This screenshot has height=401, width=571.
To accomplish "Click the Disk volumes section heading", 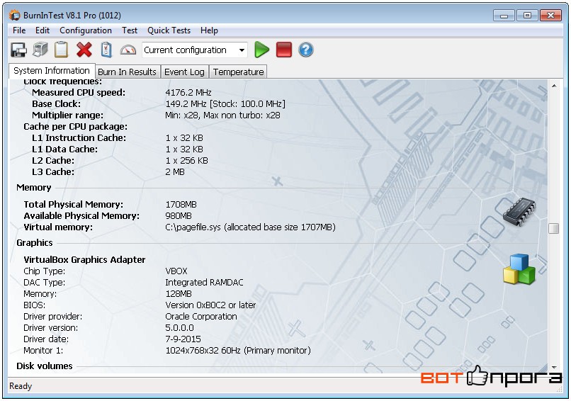I will [x=45, y=366].
